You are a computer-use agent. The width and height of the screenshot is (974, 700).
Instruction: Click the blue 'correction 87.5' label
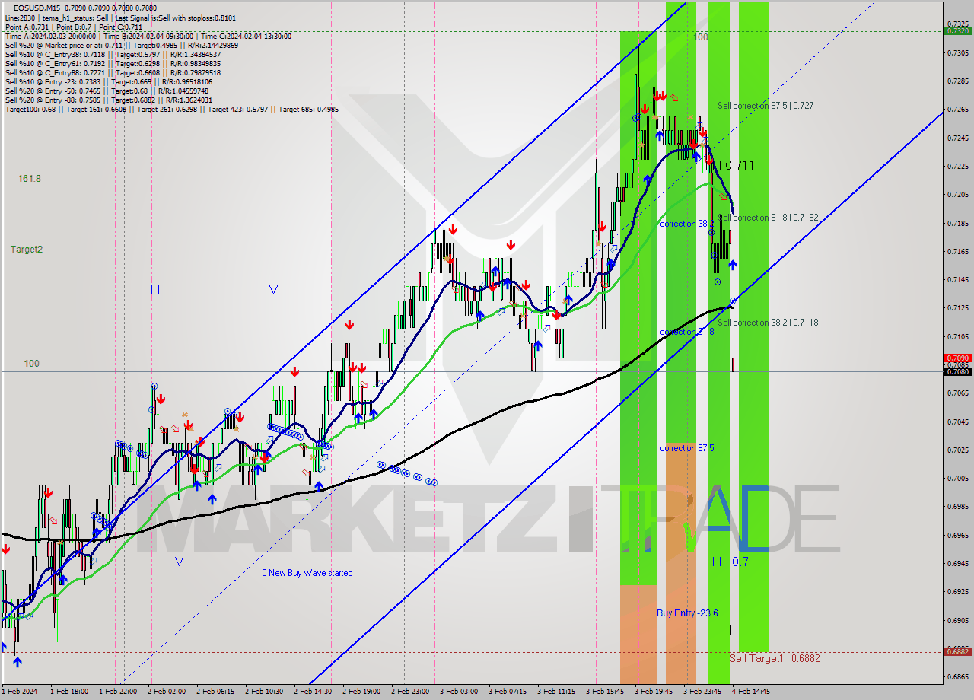pos(687,448)
